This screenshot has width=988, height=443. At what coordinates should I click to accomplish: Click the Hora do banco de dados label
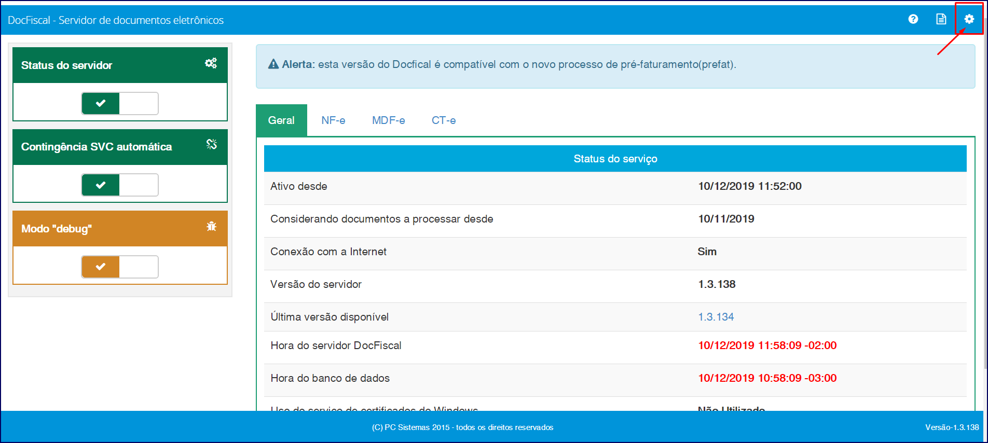[x=330, y=378]
